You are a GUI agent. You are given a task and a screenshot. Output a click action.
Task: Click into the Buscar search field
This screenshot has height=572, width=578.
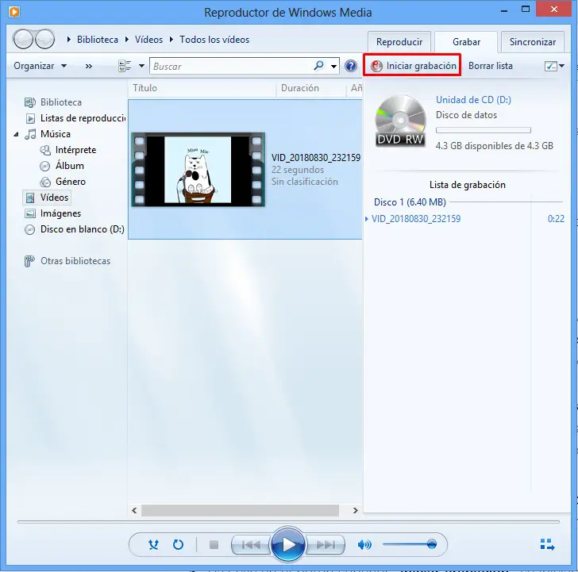(230, 67)
